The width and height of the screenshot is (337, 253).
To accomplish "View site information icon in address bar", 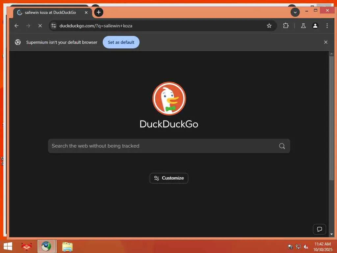I will tap(54, 26).
